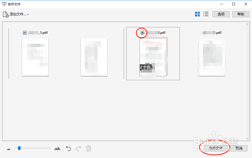Undo the last action

click(x=68, y=148)
